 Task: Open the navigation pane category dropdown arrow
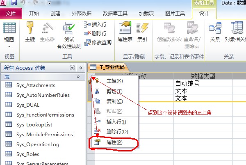click(x=73, y=68)
